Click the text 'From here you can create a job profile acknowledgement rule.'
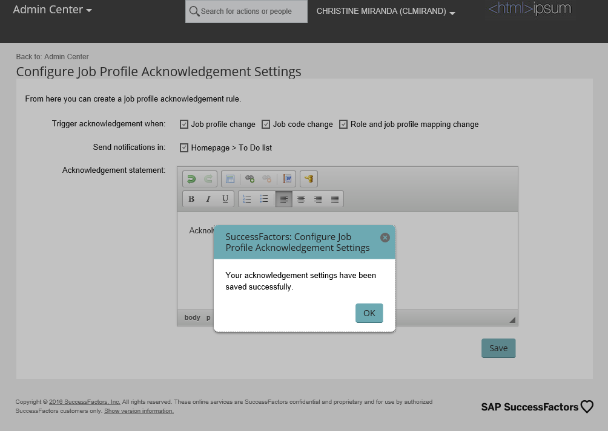 133,99
